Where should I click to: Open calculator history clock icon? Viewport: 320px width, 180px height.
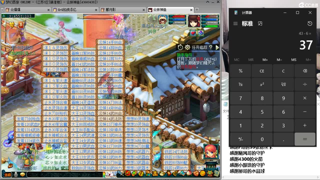310,23
